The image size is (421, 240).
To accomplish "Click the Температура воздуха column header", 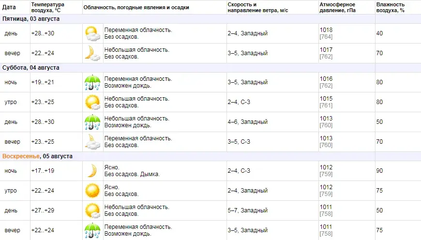I will coord(48,7).
